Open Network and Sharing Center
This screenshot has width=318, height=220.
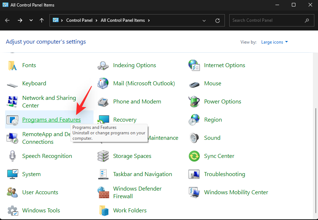pos(49,102)
